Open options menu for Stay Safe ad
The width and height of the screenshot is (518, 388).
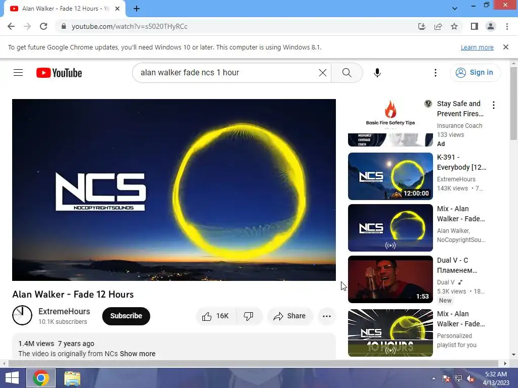coord(494,105)
